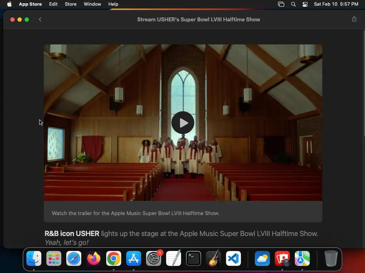Open System Settings from the Dock
This screenshot has width=365, height=273.
tap(154, 258)
